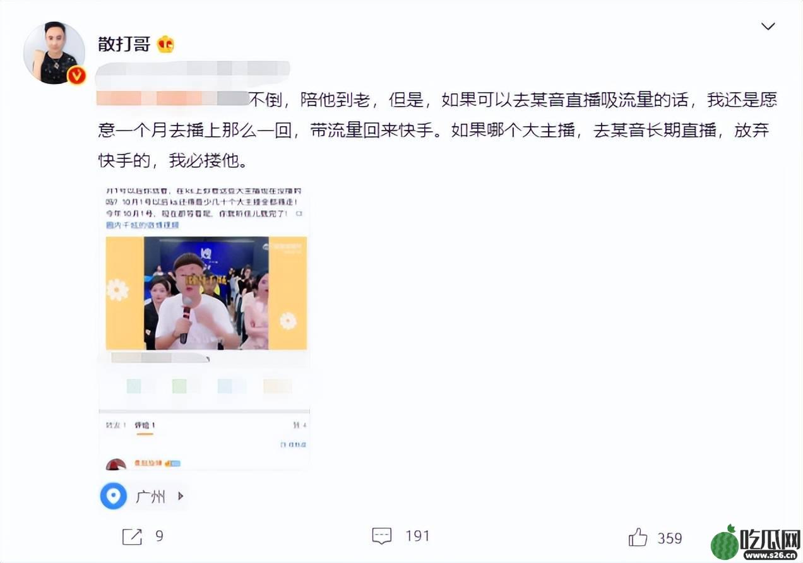Screen dimensions: 803x563
Task: Like the post with thumbs-up icon
Action: point(638,537)
